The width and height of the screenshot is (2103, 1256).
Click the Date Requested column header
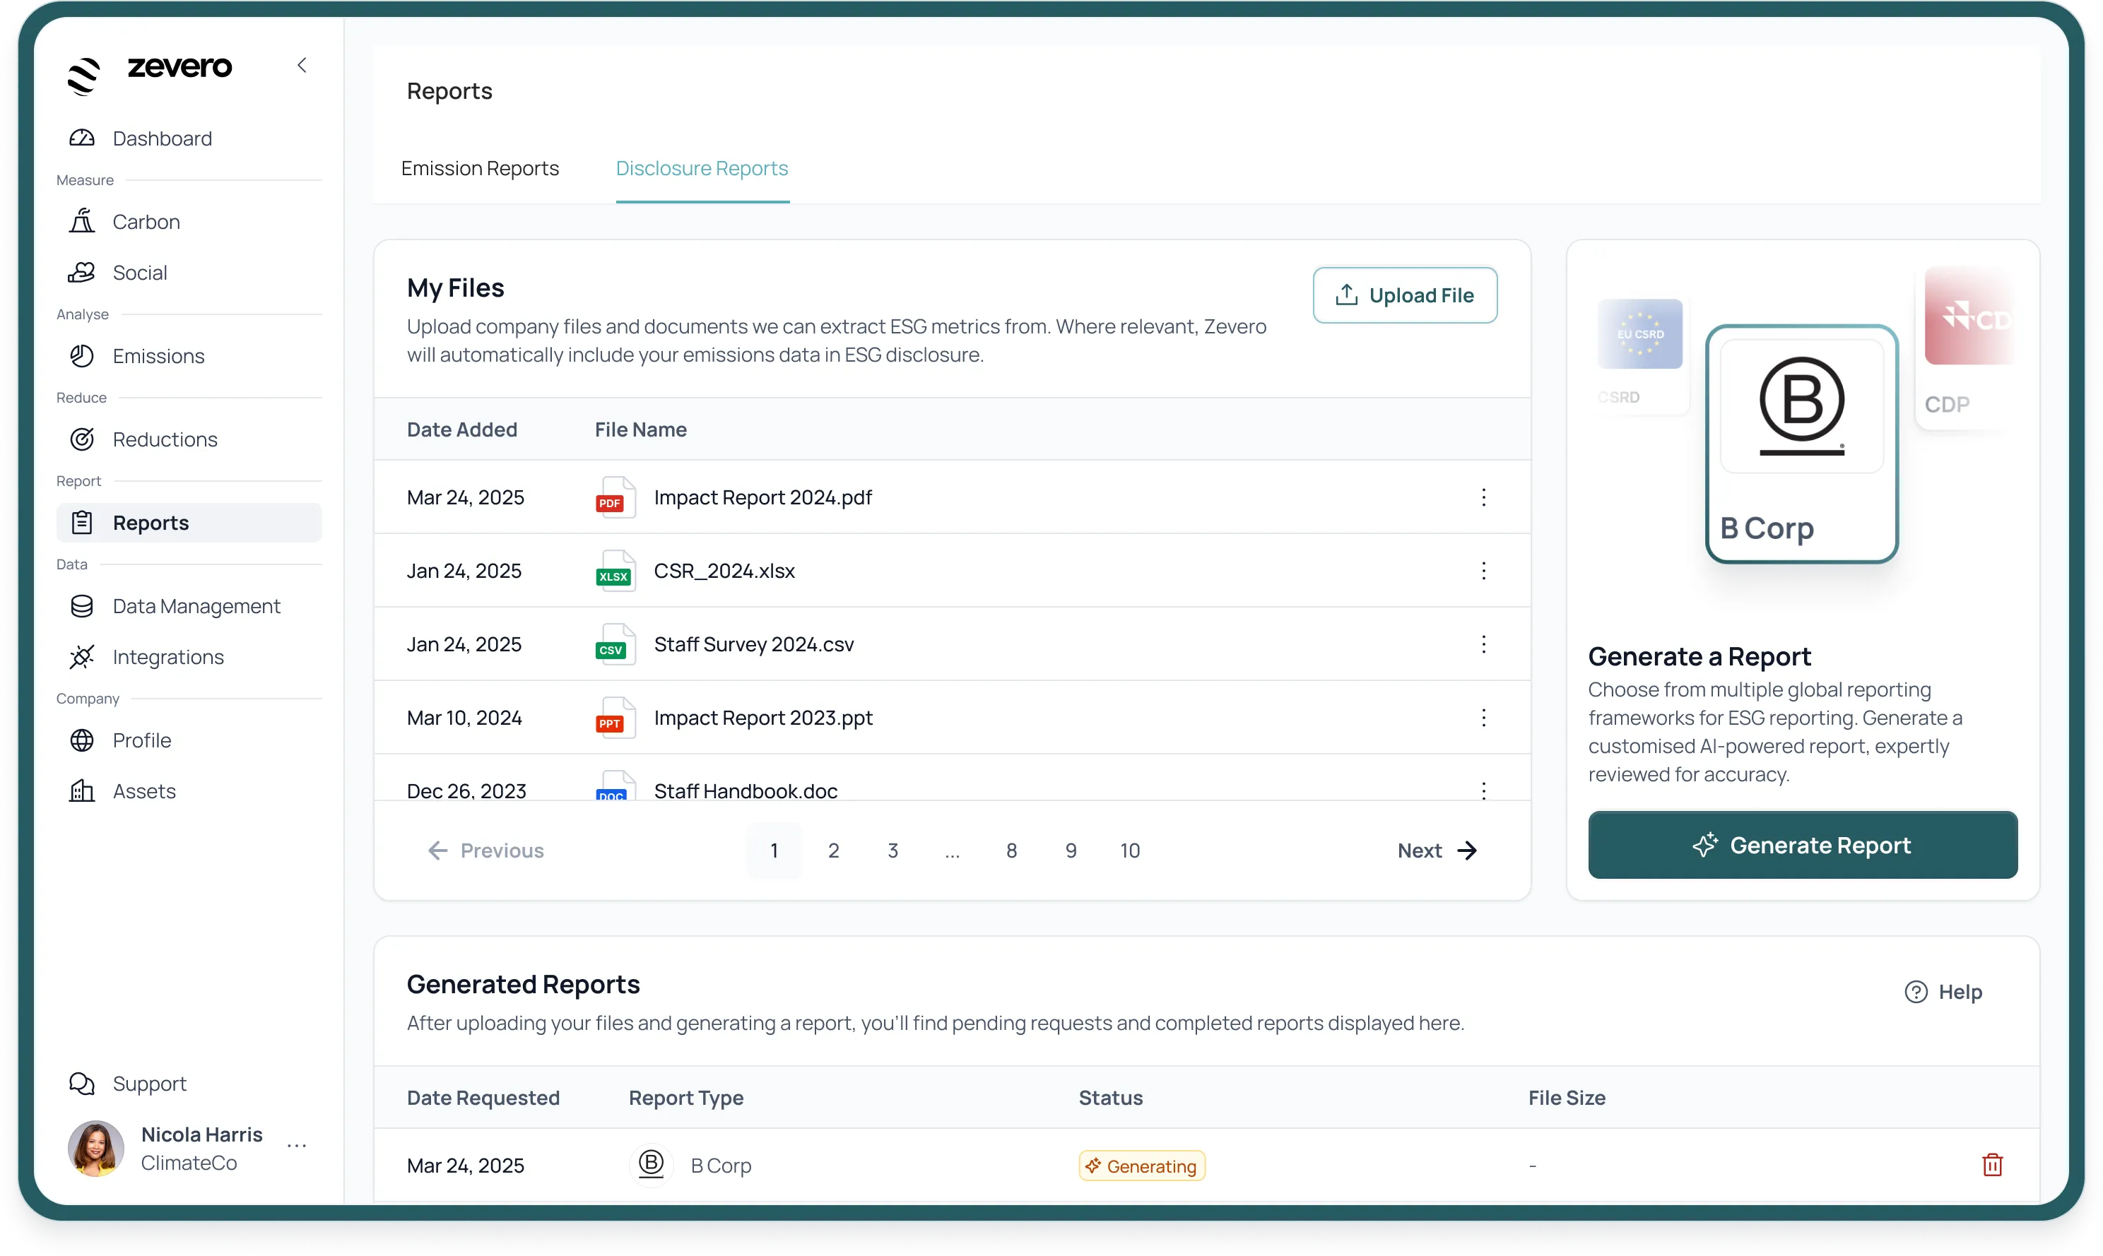tap(483, 1097)
